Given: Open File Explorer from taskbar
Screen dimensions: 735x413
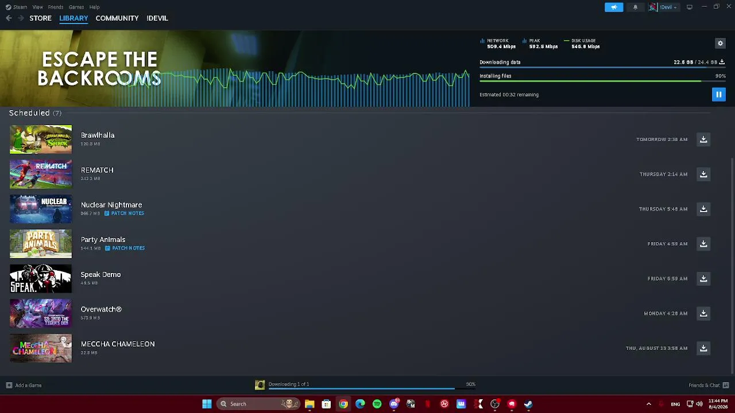Looking at the screenshot, I should [x=310, y=404].
